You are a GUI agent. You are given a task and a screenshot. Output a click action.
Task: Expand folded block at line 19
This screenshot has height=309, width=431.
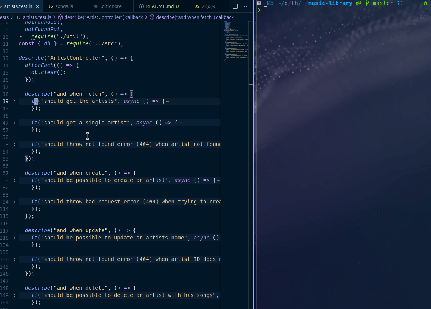point(15,101)
